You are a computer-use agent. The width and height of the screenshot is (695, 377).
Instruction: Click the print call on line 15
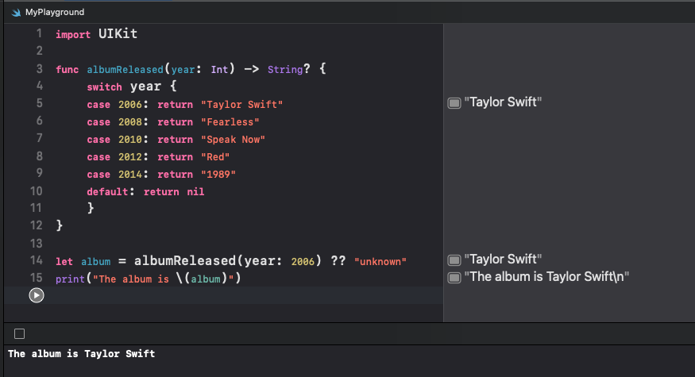tap(70, 279)
